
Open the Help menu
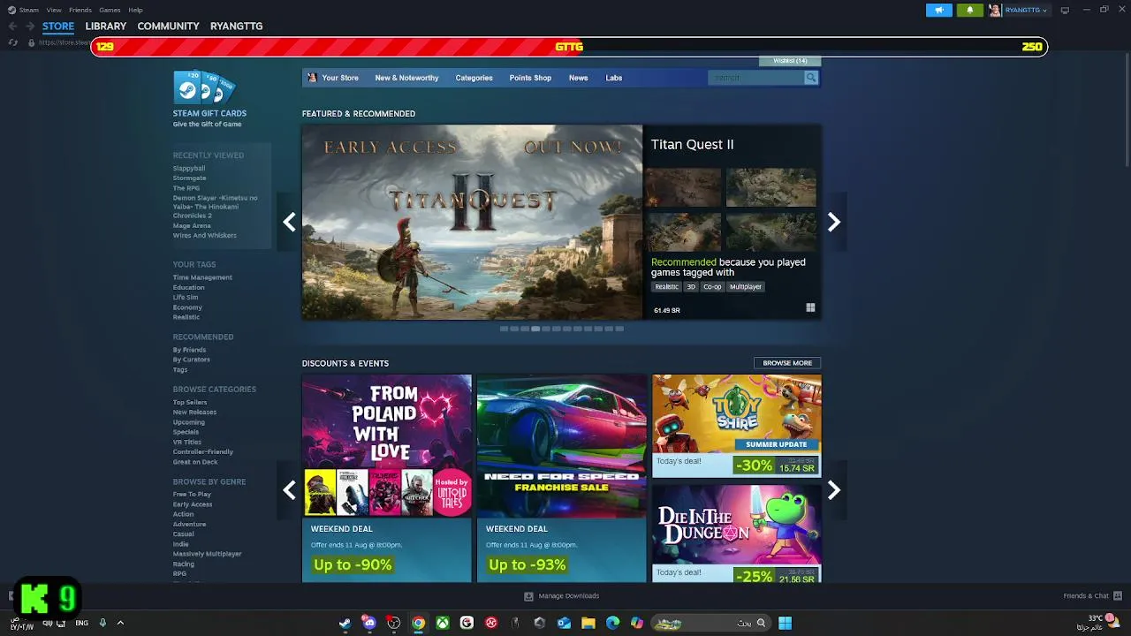point(135,10)
